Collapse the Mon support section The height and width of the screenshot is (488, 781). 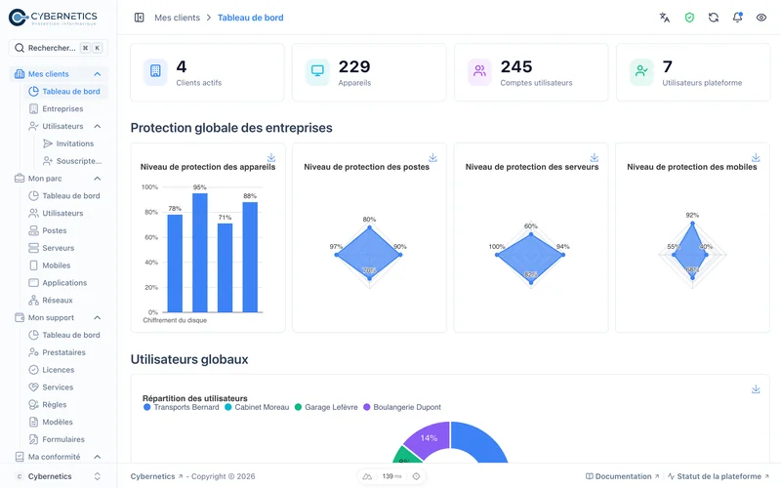(98, 318)
